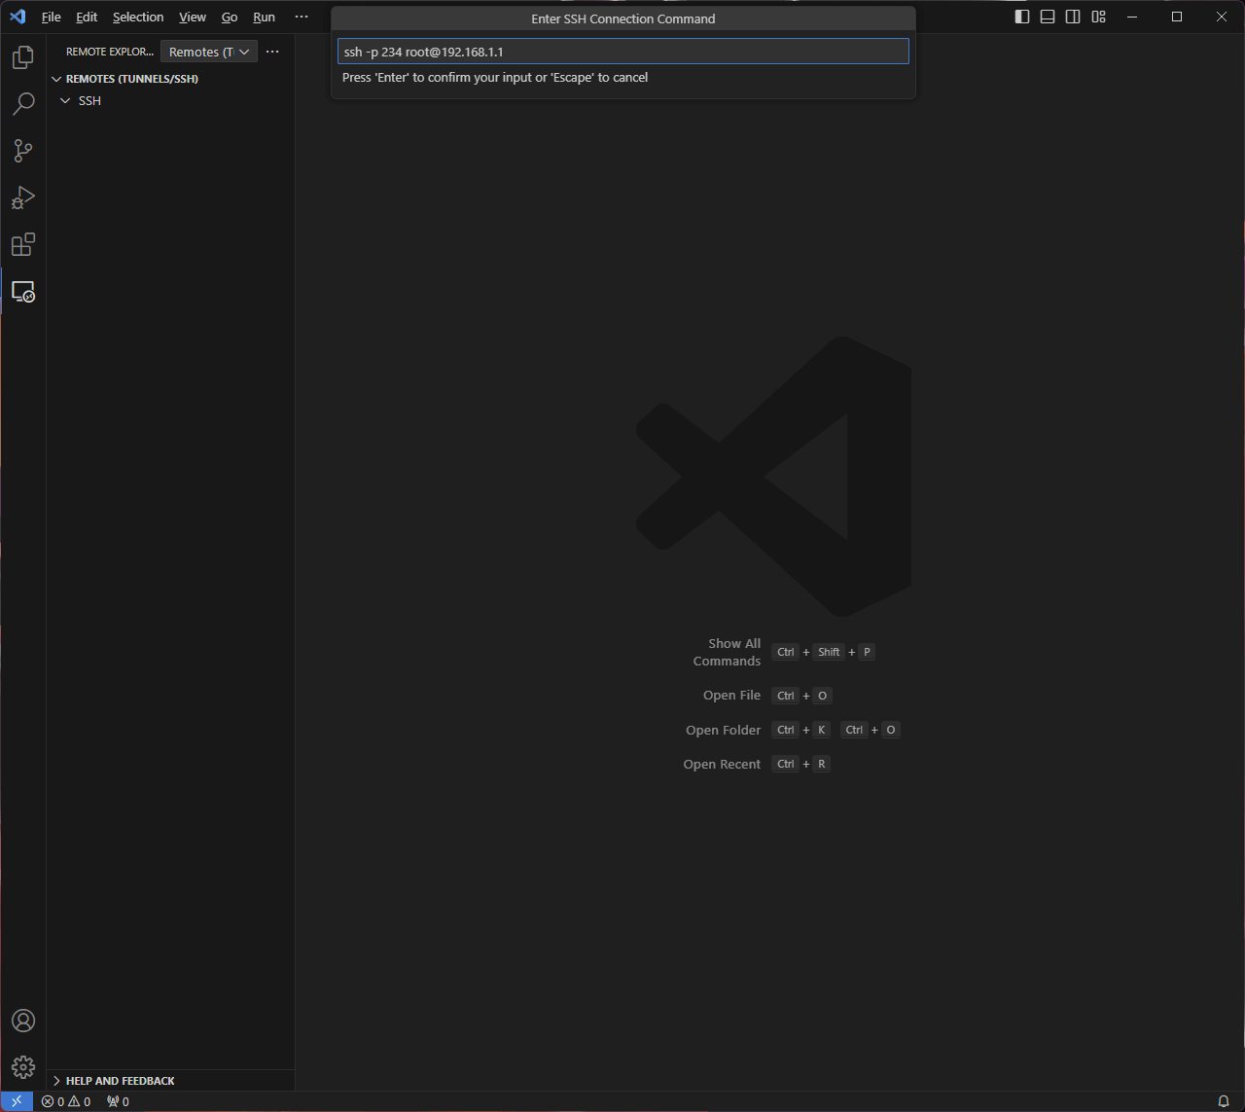Screen dimensions: 1245x1112
Task: Open the notifications bell
Action: [1224, 1101]
